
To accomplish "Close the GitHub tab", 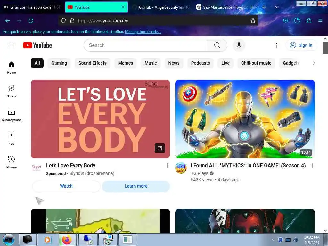I will pyautogui.click(x=187, y=7).
